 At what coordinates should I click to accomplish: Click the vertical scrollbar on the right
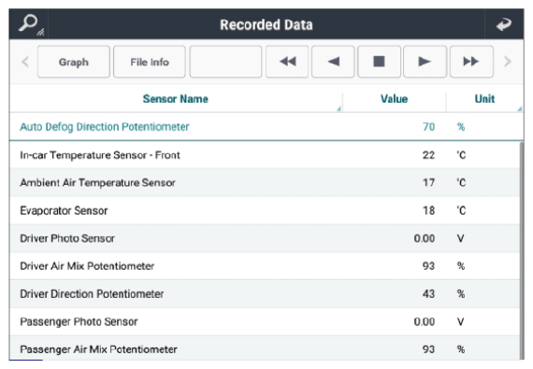pyautogui.click(x=522, y=250)
